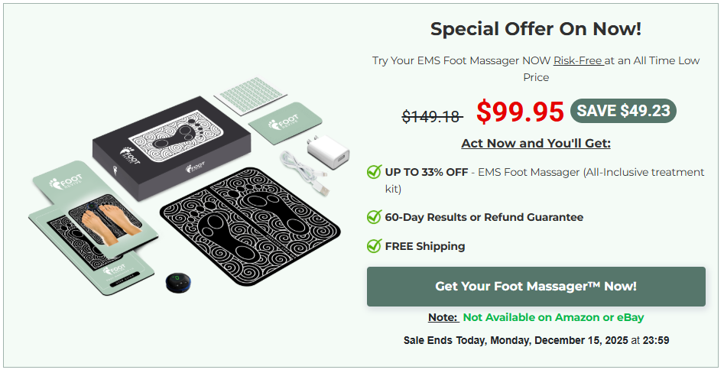Click the checkmark beside FREE Shipping
The image size is (724, 373).
(374, 246)
